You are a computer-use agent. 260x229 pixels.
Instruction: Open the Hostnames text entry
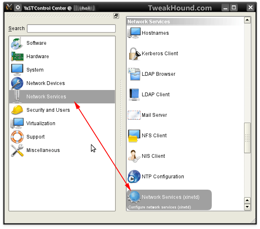coord(155,33)
